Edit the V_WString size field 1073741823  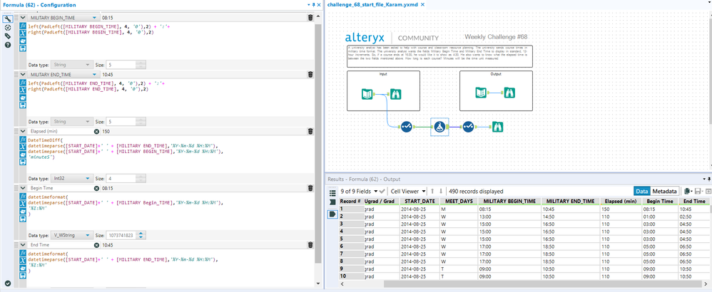pos(121,235)
